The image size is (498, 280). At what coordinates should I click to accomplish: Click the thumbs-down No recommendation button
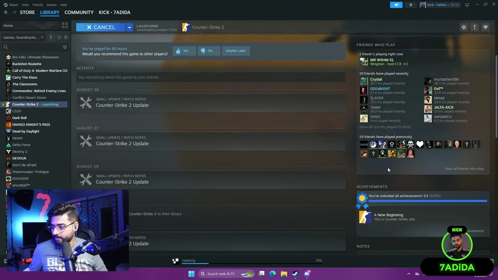point(209,51)
